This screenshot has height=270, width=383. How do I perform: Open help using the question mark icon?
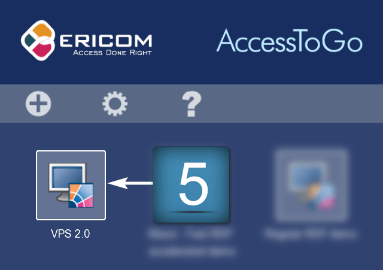(191, 104)
